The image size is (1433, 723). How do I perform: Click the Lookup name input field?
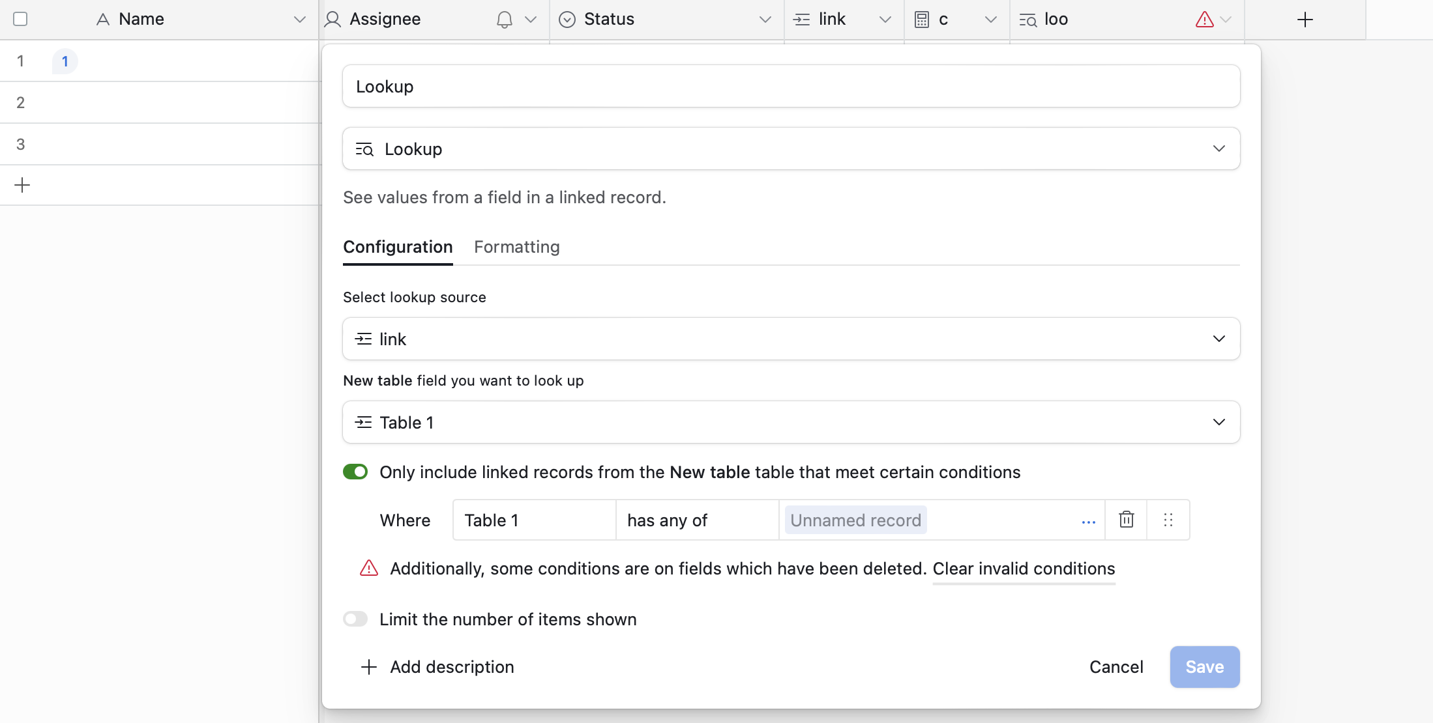(791, 86)
